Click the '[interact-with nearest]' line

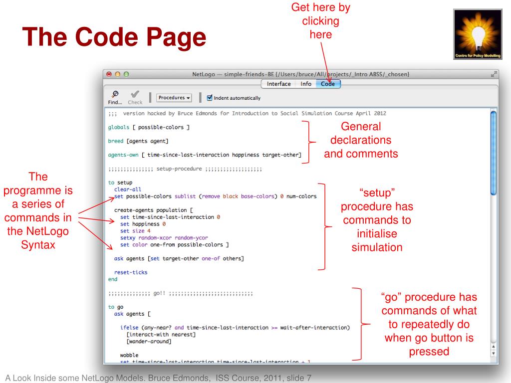[x=161, y=335]
